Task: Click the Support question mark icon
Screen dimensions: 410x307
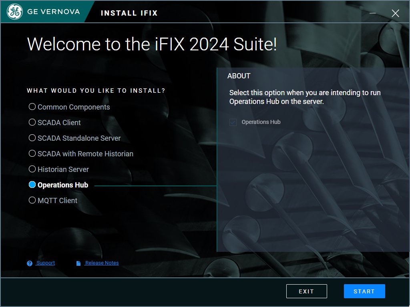Action: pyautogui.click(x=30, y=263)
